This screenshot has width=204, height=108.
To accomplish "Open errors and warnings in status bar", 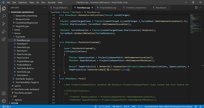I will 7,107.
